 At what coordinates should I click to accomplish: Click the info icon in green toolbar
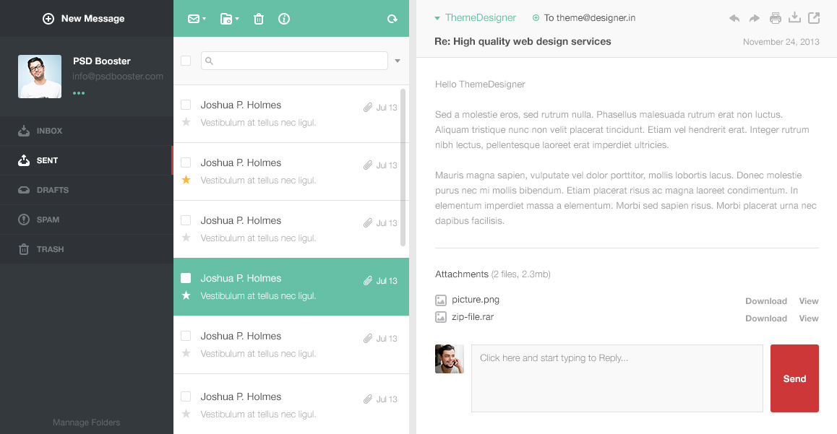(284, 19)
